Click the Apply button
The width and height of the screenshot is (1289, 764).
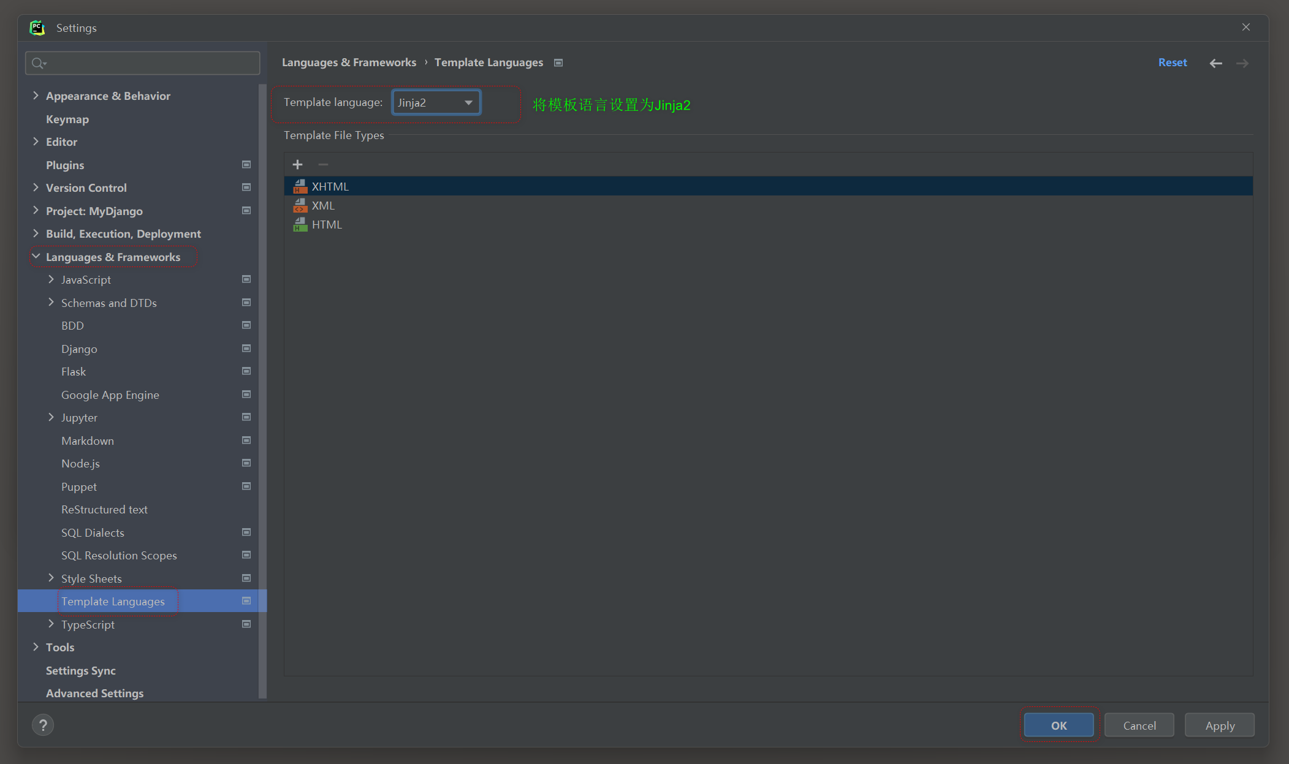tap(1220, 725)
